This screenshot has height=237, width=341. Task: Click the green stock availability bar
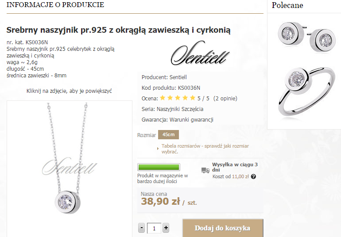coord(159,167)
